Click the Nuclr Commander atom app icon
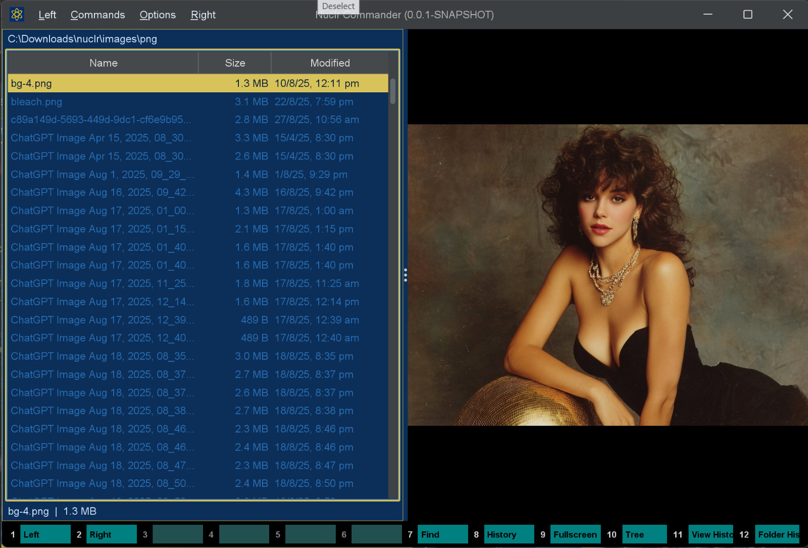This screenshot has height=548, width=808. click(17, 15)
